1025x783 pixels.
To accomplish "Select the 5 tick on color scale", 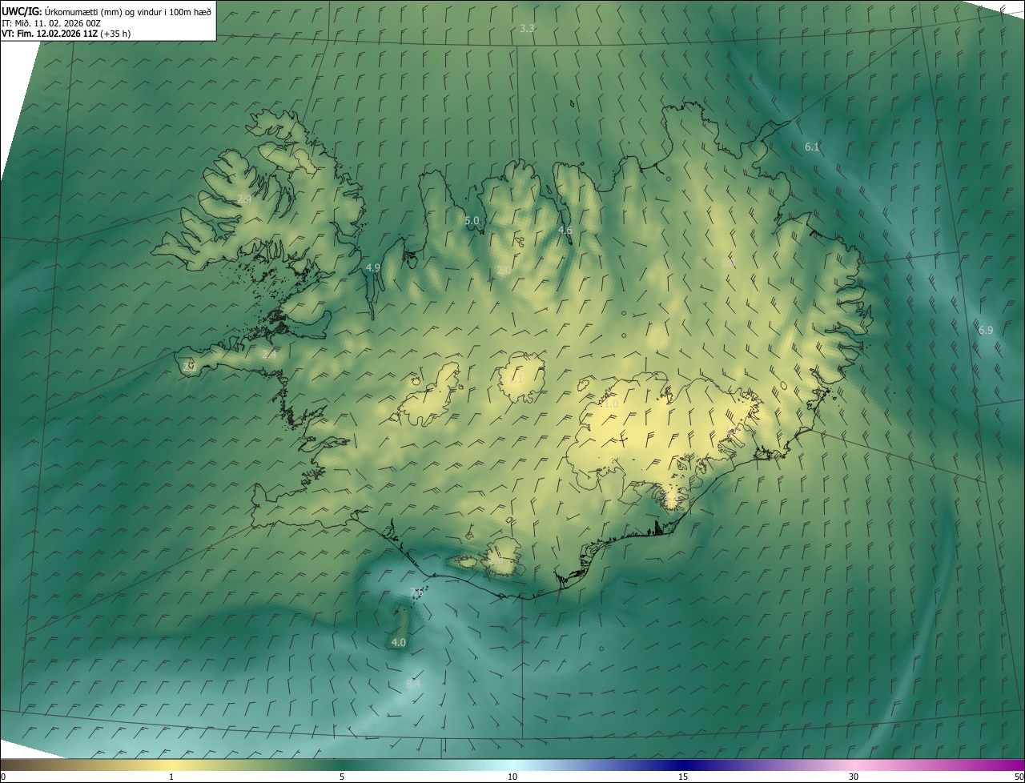I will pyautogui.click(x=342, y=777).
